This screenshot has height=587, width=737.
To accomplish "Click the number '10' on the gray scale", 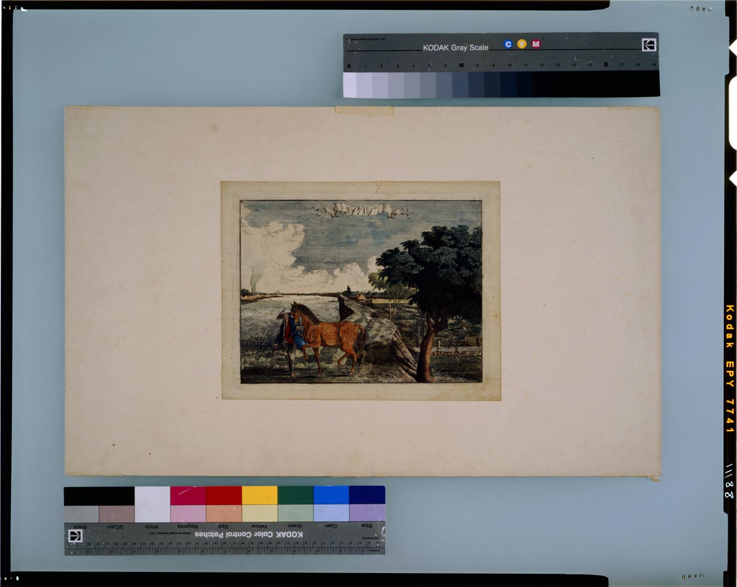I will tap(509, 65).
